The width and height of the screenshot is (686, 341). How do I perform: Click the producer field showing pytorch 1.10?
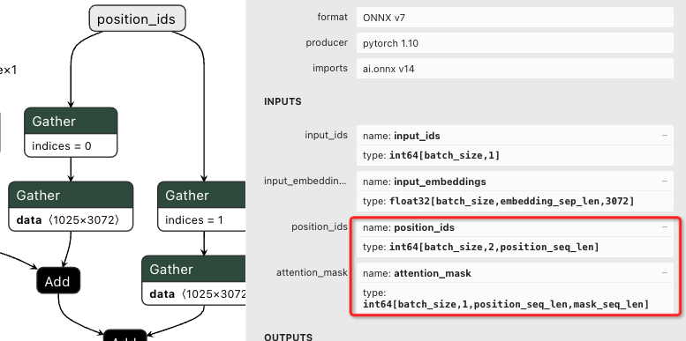click(x=515, y=43)
